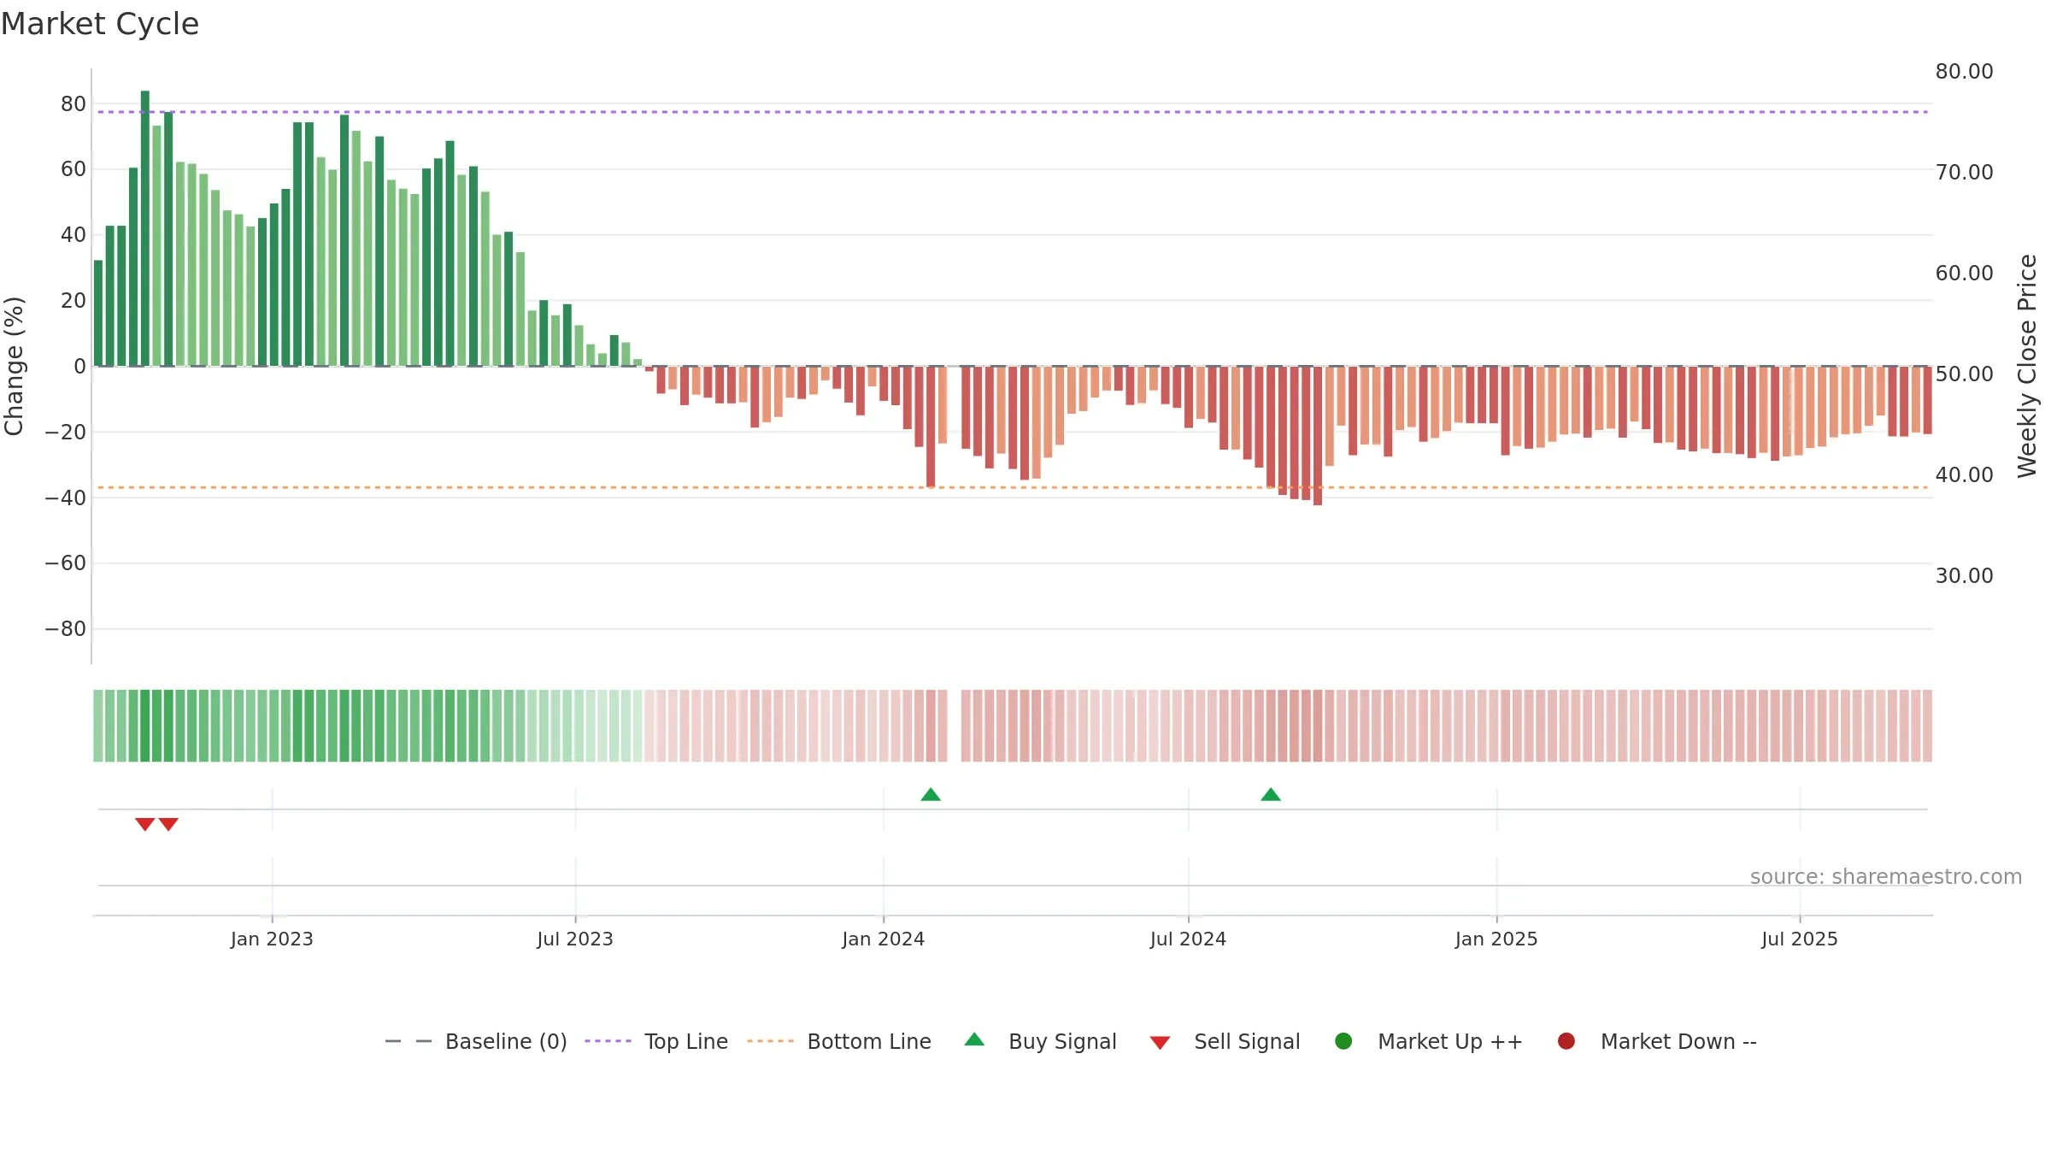This screenshot has width=2051, height=1154.
Task: Click the buy signal marker after Jul 2024
Action: coord(1271,795)
